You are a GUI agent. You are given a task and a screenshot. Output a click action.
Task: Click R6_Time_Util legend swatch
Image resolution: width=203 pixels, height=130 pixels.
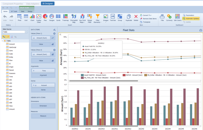click(x=82, y=78)
